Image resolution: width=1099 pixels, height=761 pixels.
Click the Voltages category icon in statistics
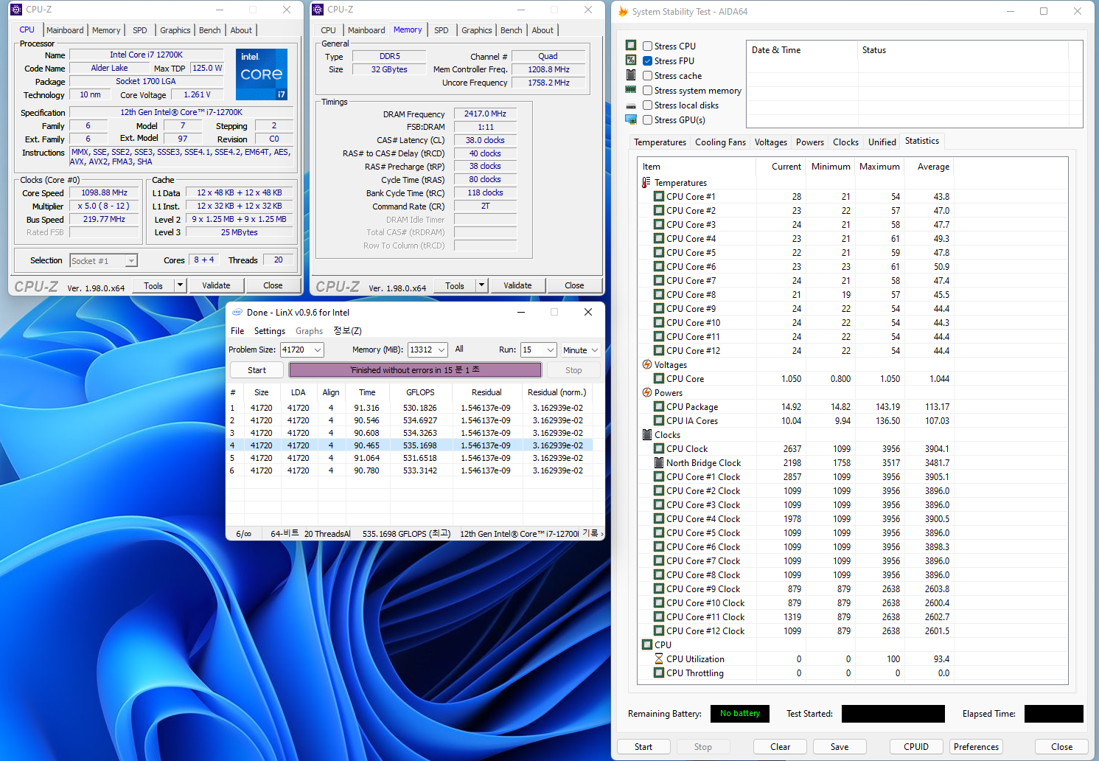646,365
